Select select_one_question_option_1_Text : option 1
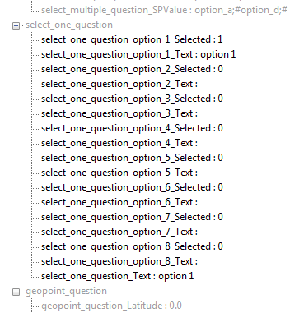Screen dimensions: 299x313 coord(138,54)
